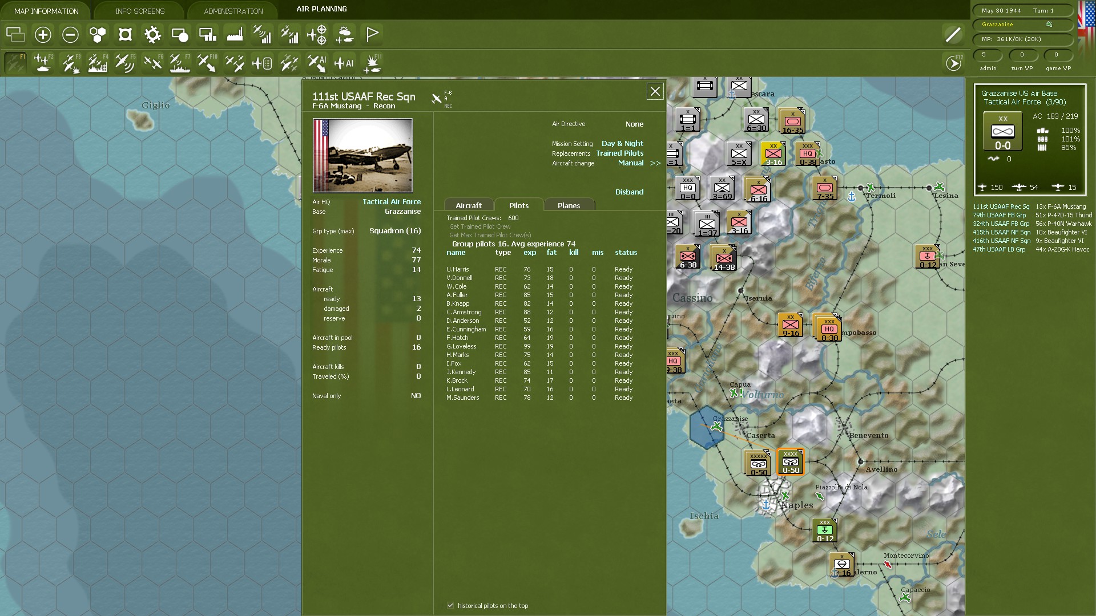Click the zoom in plus icon

point(43,35)
